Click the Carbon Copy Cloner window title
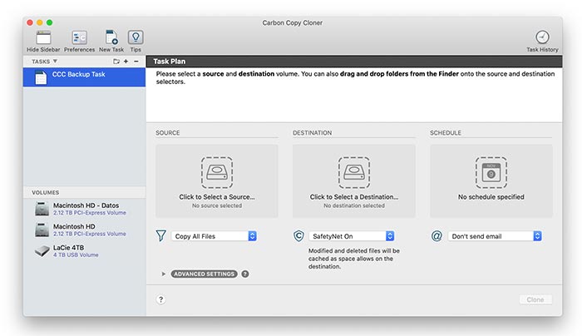Image resolution: width=582 pixels, height=336 pixels. point(292,22)
